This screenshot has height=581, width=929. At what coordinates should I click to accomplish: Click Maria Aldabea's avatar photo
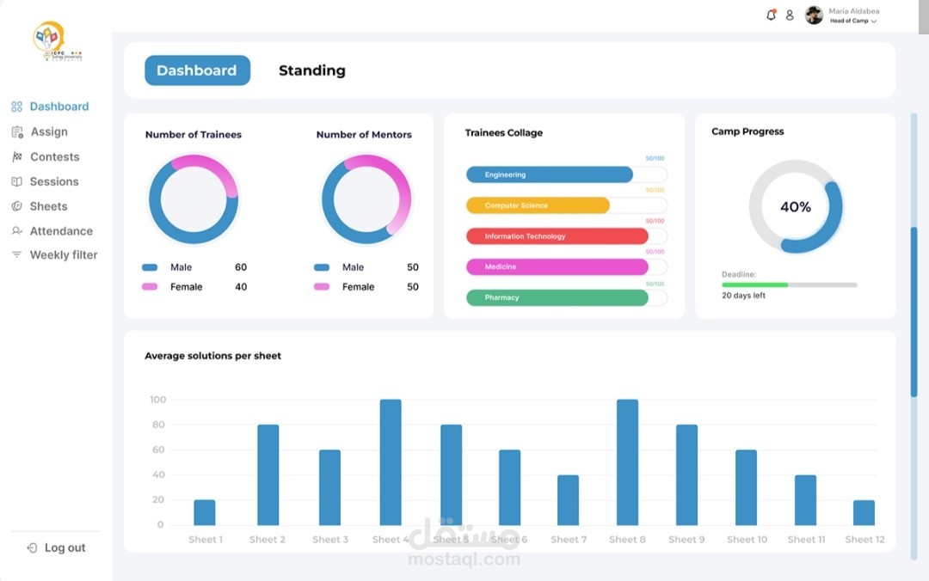814,15
